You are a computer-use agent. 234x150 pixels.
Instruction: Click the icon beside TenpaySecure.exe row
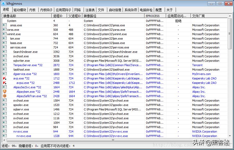click(x=5, y=65)
